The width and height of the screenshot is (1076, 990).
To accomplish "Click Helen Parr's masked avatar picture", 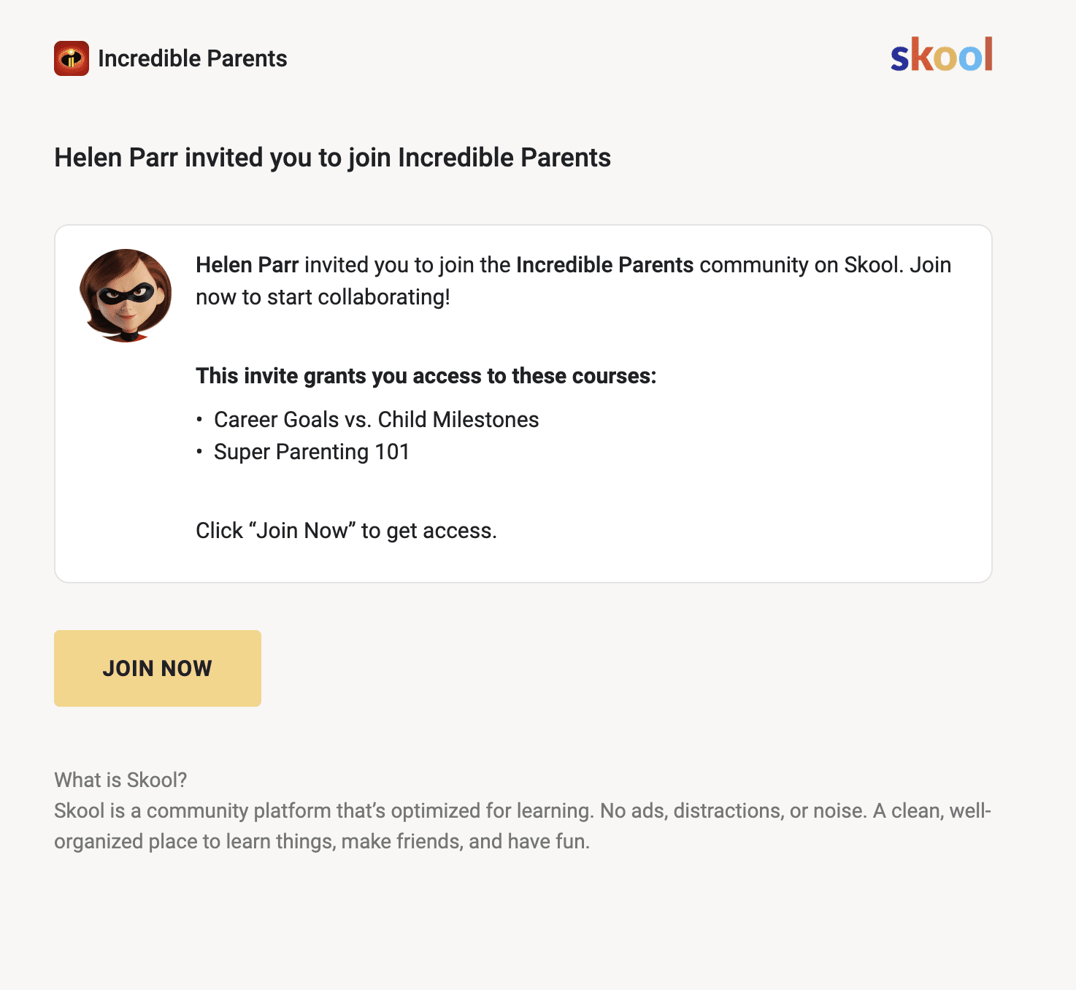I will click(x=126, y=295).
